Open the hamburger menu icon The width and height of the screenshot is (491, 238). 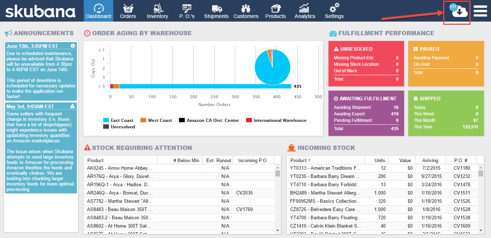click(x=480, y=11)
